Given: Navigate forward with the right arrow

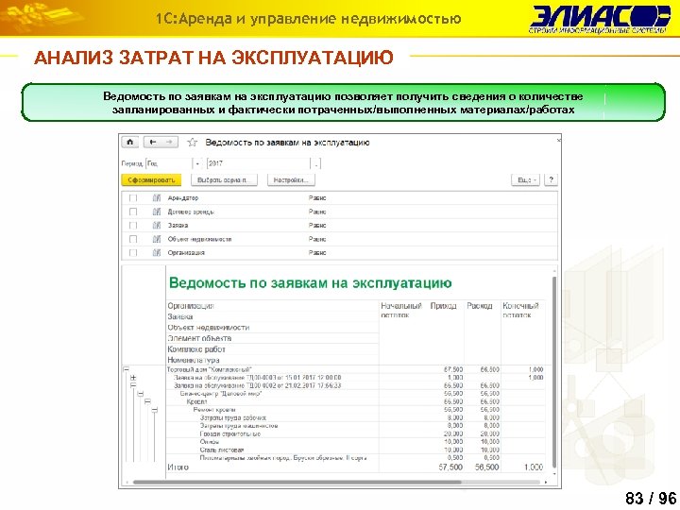Looking at the screenshot, I should point(169,143).
